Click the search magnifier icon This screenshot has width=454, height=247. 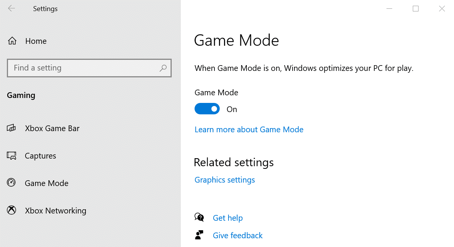point(163,68)
